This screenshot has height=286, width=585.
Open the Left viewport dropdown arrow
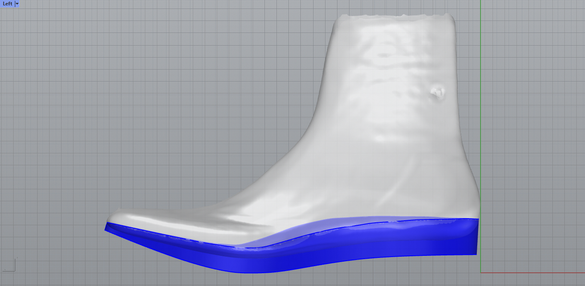tap(17, 4)
